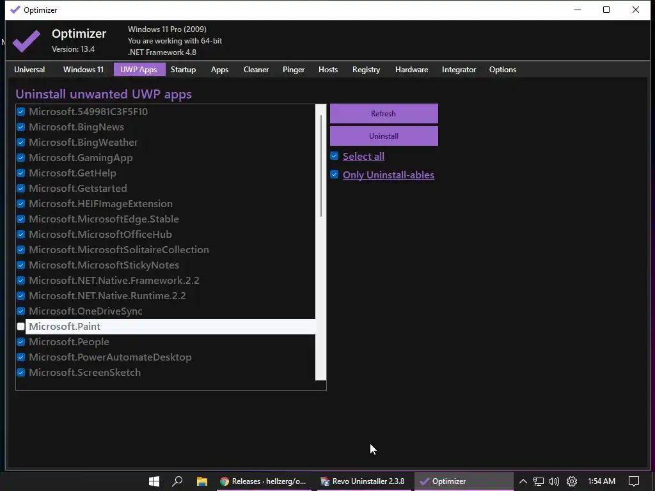Select Microsoft.NET.Native.Runtime.2.2 row
The height and width of the screenshot is (491, 655).
click(x=166, y=295)
